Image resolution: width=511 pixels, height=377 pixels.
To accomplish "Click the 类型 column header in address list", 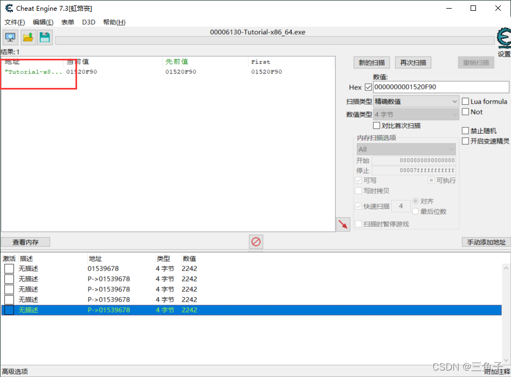I will 163,259.
